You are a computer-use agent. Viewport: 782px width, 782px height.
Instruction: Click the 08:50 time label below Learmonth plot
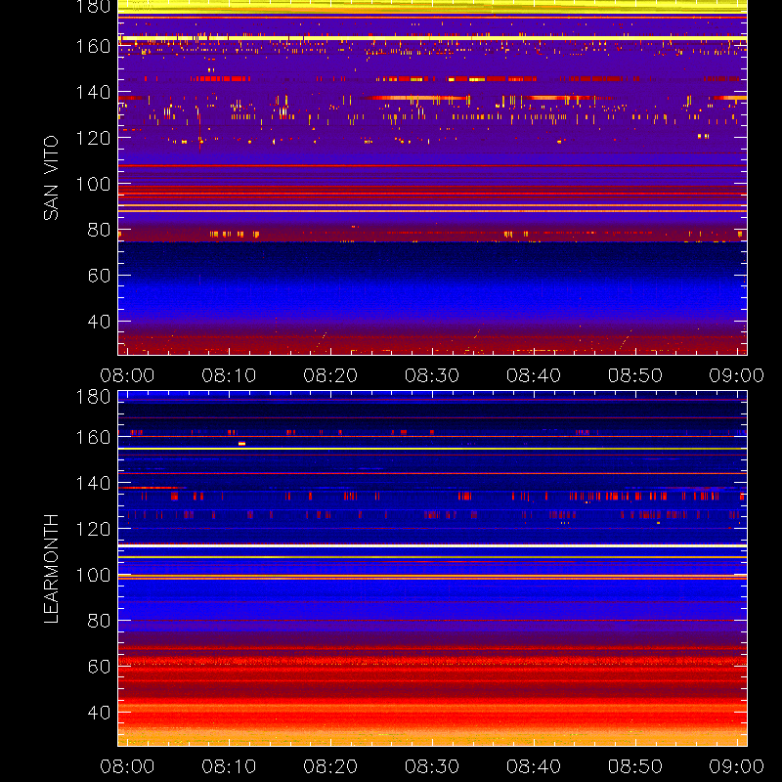(635, 766)
